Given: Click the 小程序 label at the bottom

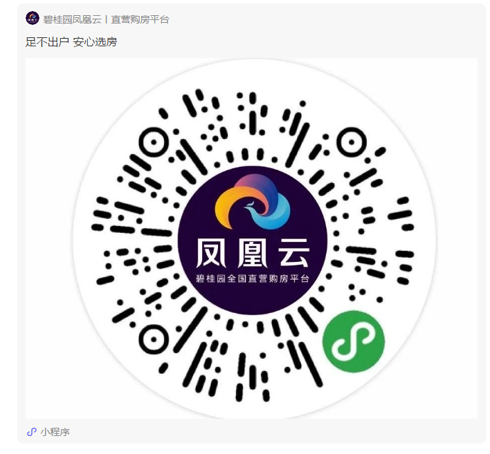Looking at the screenshot, I should [55, 432].
